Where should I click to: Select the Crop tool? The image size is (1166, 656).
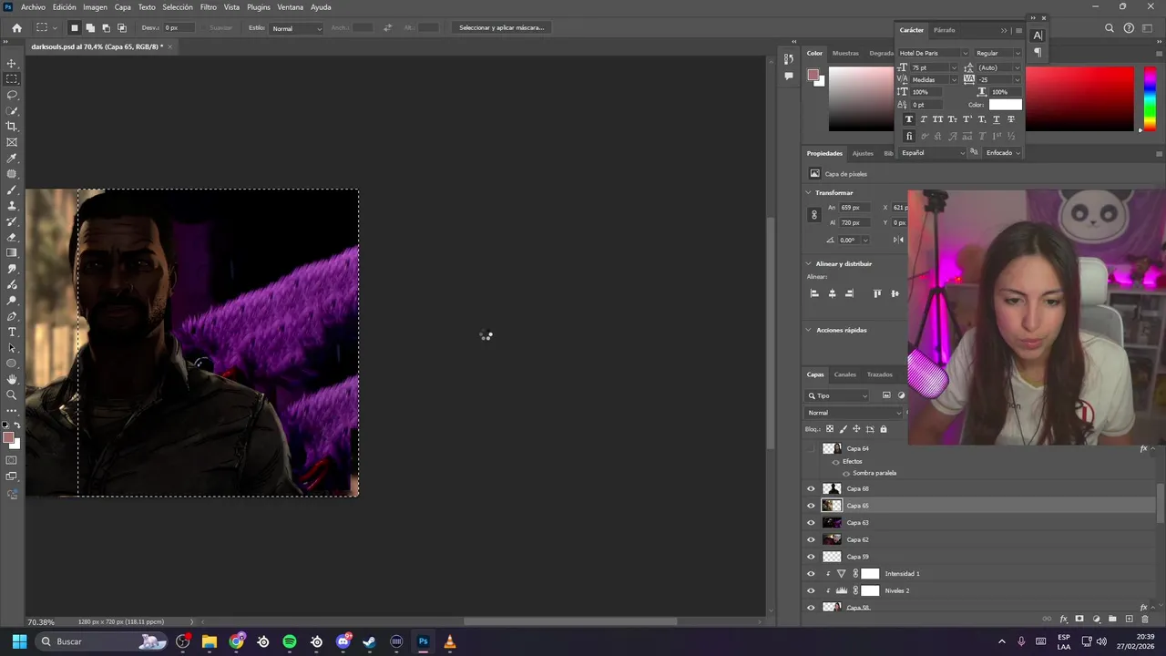12,127
